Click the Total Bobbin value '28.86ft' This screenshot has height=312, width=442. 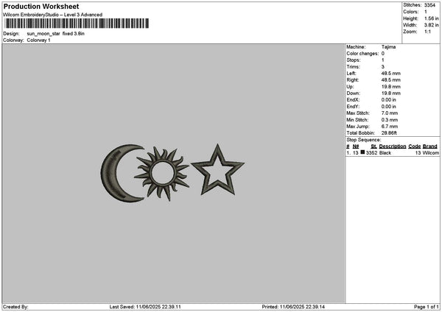pos(389,133)
